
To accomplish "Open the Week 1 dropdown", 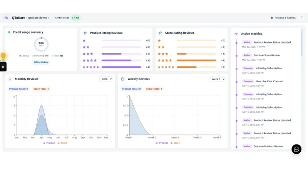I will point(217,79).
